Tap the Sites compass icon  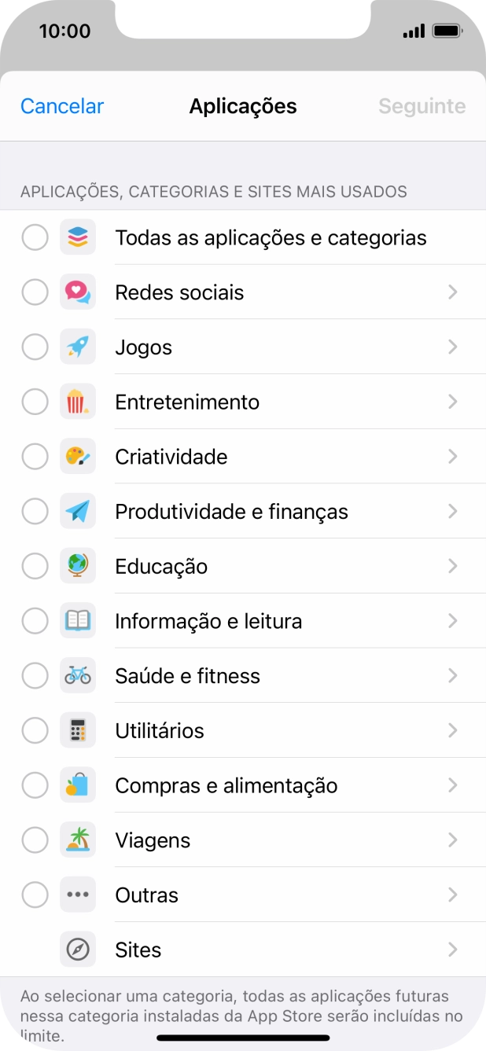pos(78,950)
